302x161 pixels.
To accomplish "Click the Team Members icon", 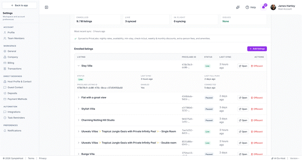I will (x=5, y=38).
